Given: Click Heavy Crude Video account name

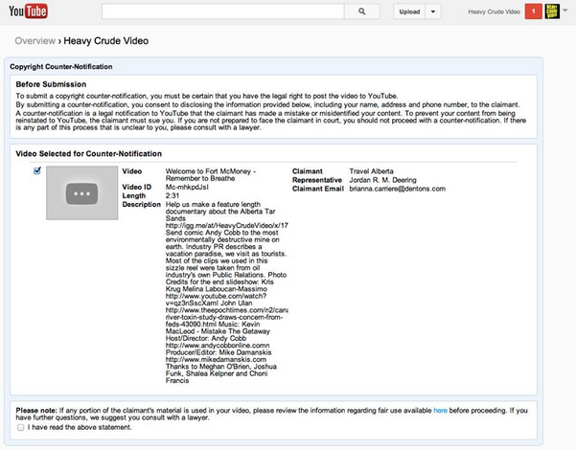Looking at the screenshot, I should (495, 11).
